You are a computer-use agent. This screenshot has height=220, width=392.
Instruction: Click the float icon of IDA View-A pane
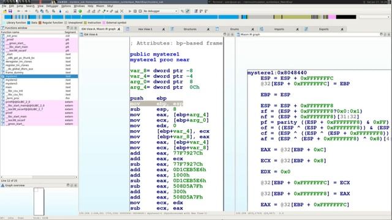225,34
